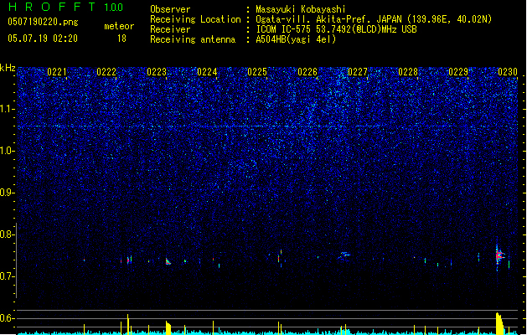The image size is (527, 335).
Task: Click the 'Receiving Location' label
Action: 195,19
